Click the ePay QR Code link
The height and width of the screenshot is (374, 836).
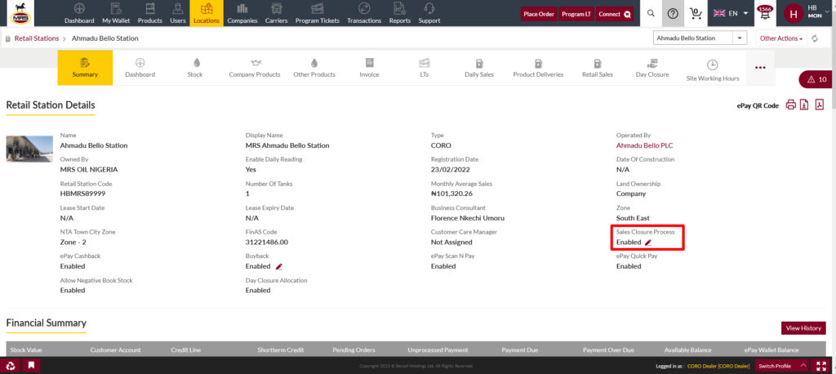(758, 105)
